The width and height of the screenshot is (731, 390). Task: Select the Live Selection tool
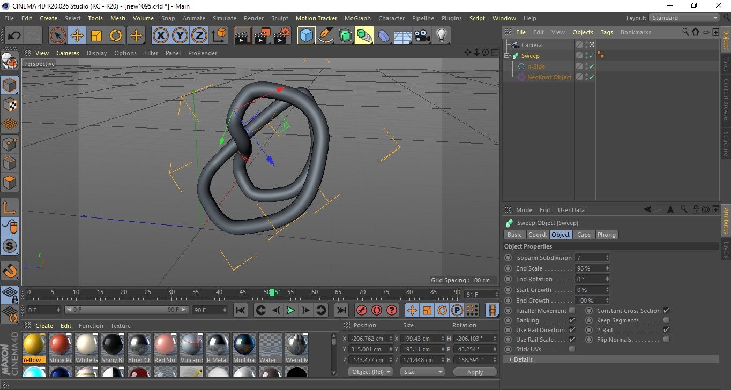click(x=58, y=36)
